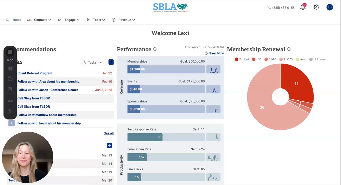Open the All Tasks dropdown
341x185 pixels.
pyautogui.click(x=94, y=62)
